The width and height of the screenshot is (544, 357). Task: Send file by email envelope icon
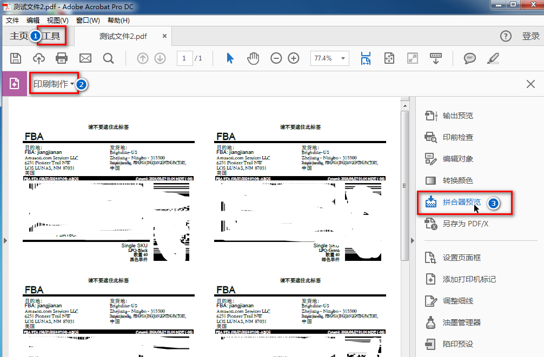pyautogui.click(x=85, y=58)
